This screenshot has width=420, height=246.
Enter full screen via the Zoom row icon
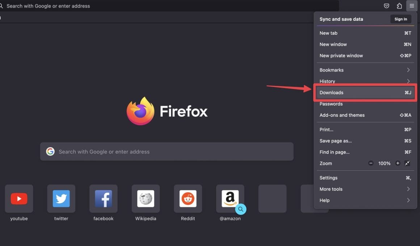(407, 163)
